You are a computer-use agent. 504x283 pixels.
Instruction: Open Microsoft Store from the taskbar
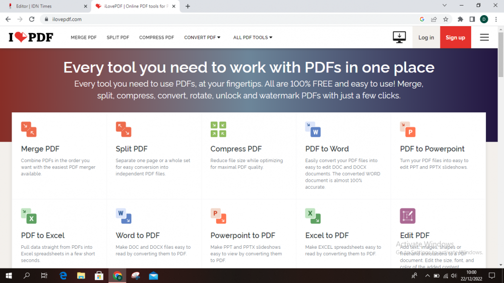coord(99,275)
